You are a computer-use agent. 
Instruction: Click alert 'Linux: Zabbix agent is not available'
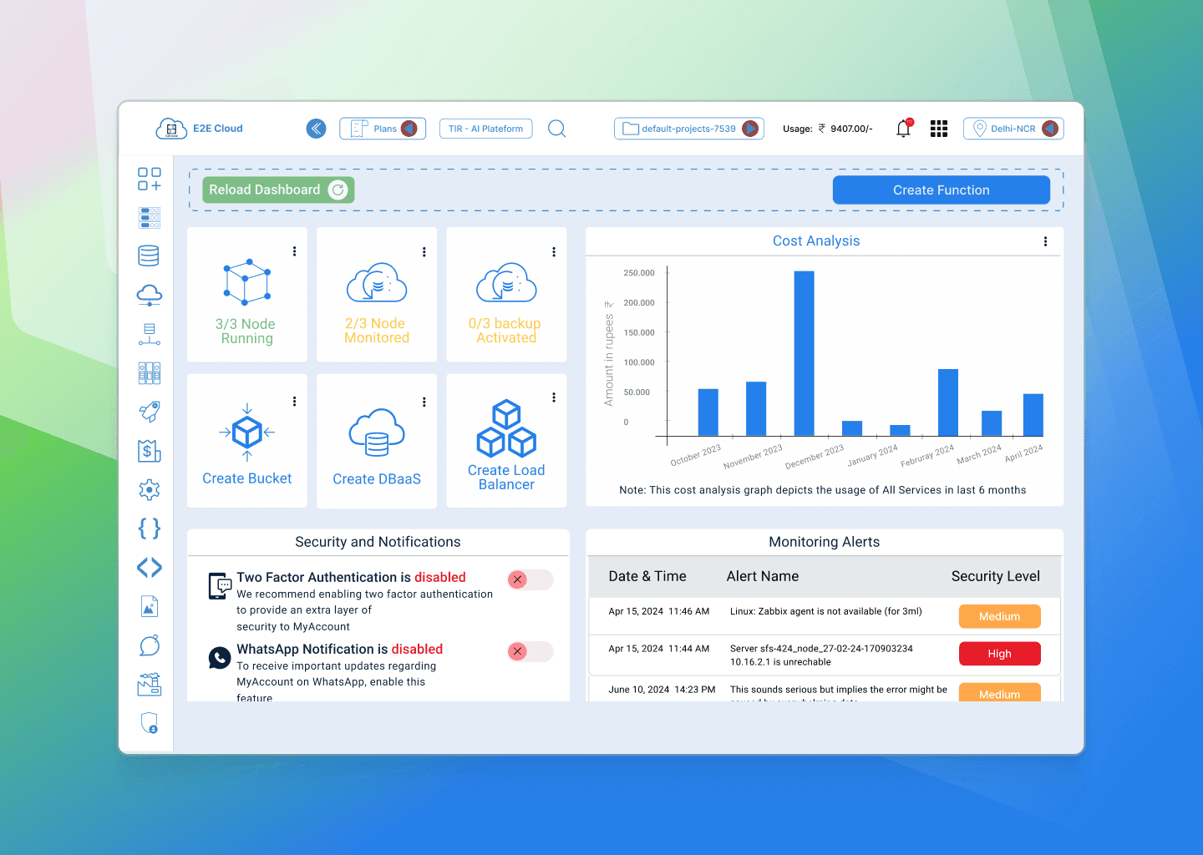(826, 611)
